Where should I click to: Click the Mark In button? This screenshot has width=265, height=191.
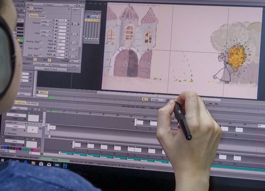click(x=43, y=92)
